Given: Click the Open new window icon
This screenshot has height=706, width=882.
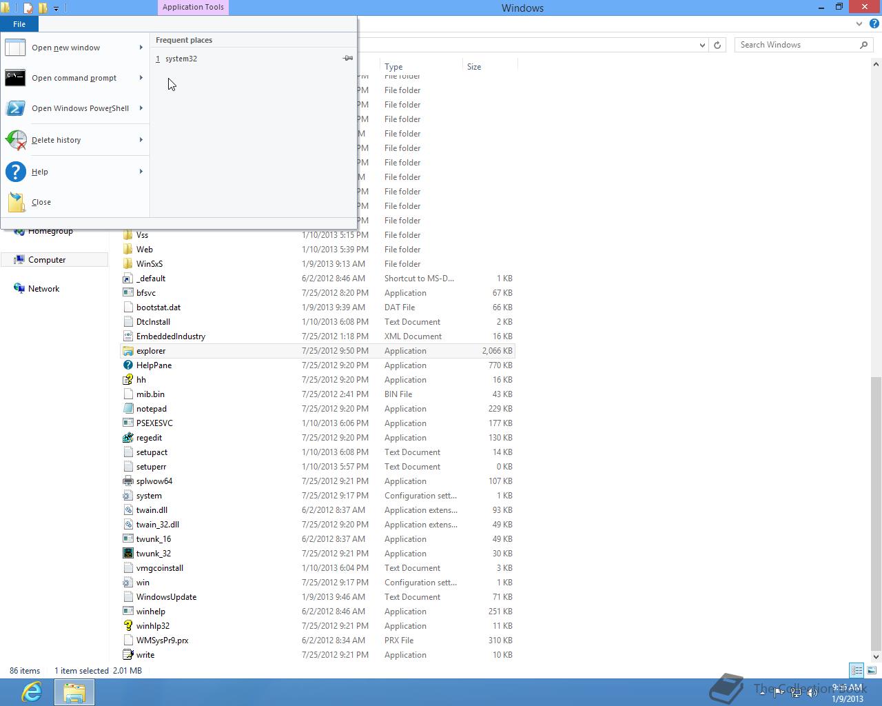Looking at the screenshot, I should pos(15,48).
